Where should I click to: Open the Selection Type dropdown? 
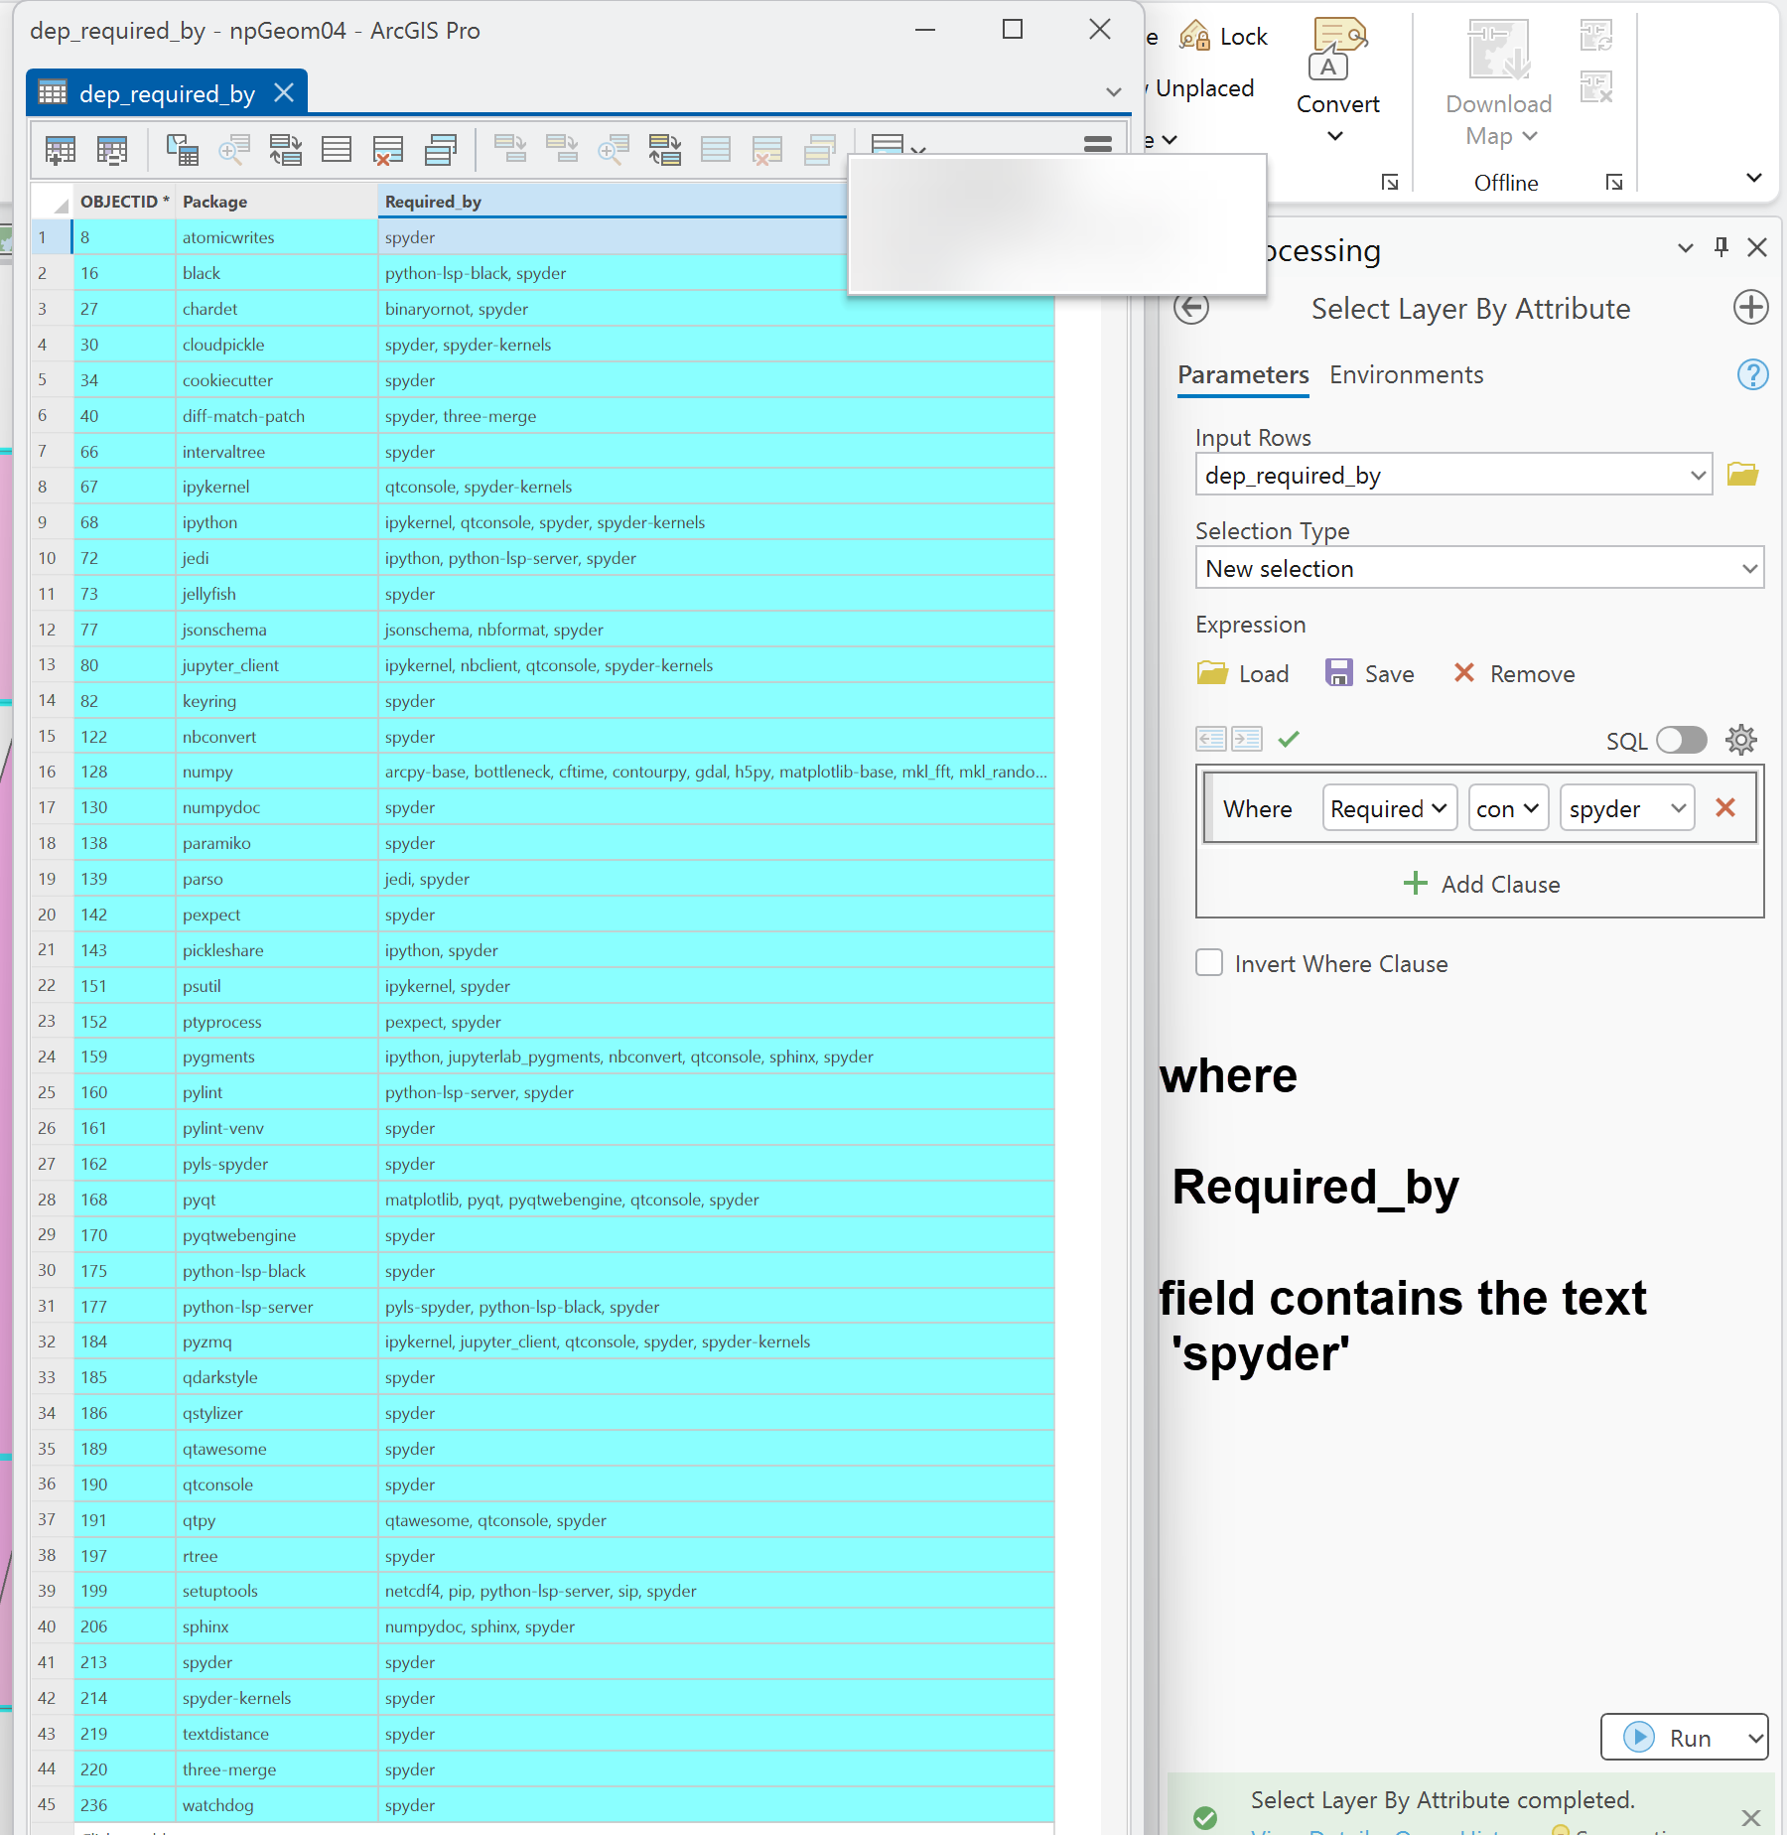pos(1749,569)
